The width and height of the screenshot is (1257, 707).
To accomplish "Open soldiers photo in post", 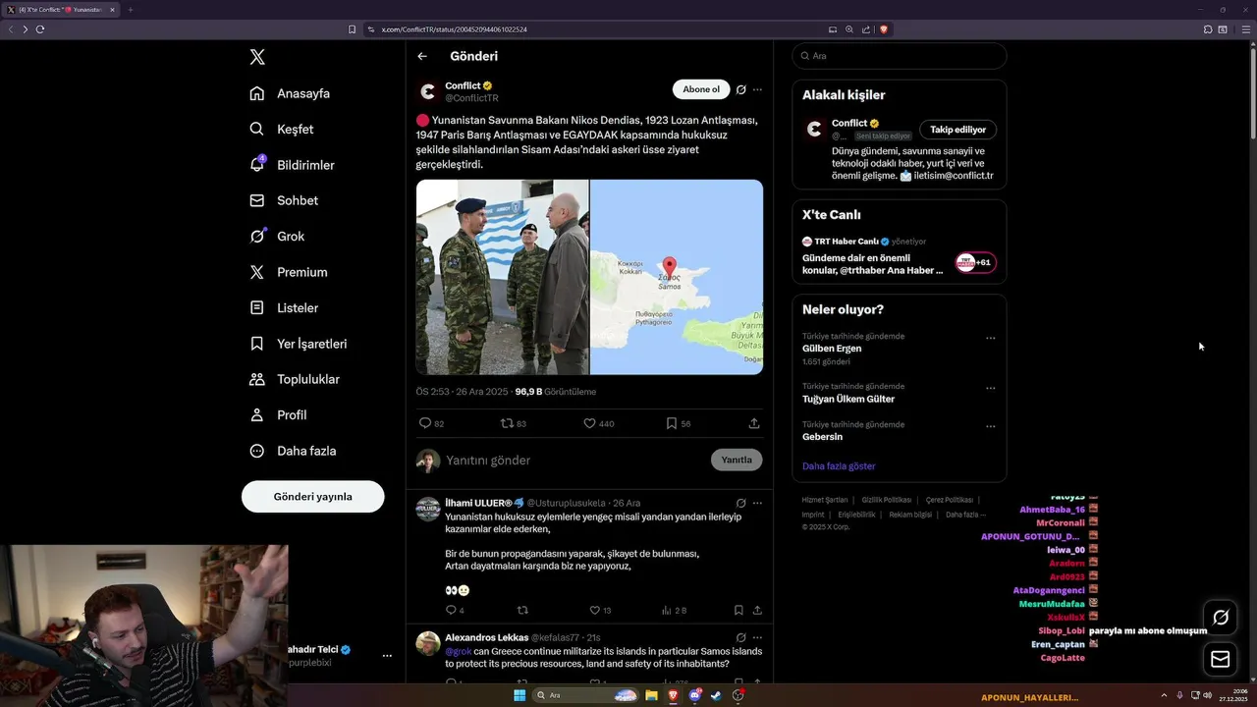I will [502, 277].
